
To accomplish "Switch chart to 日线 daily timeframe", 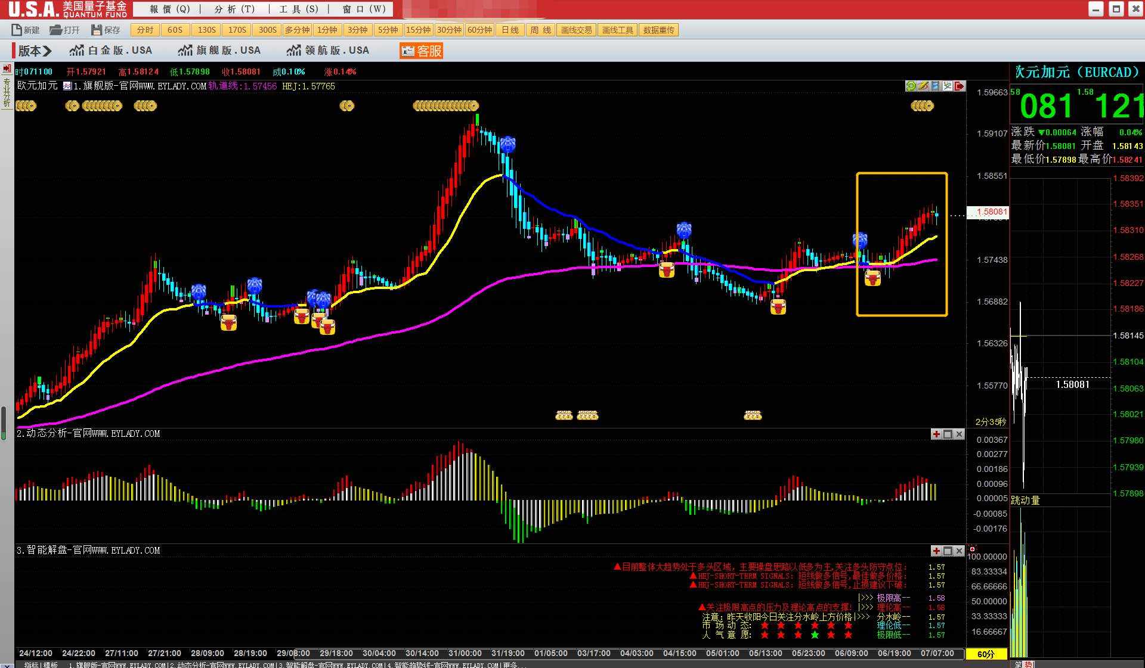I will coord(510,30).
